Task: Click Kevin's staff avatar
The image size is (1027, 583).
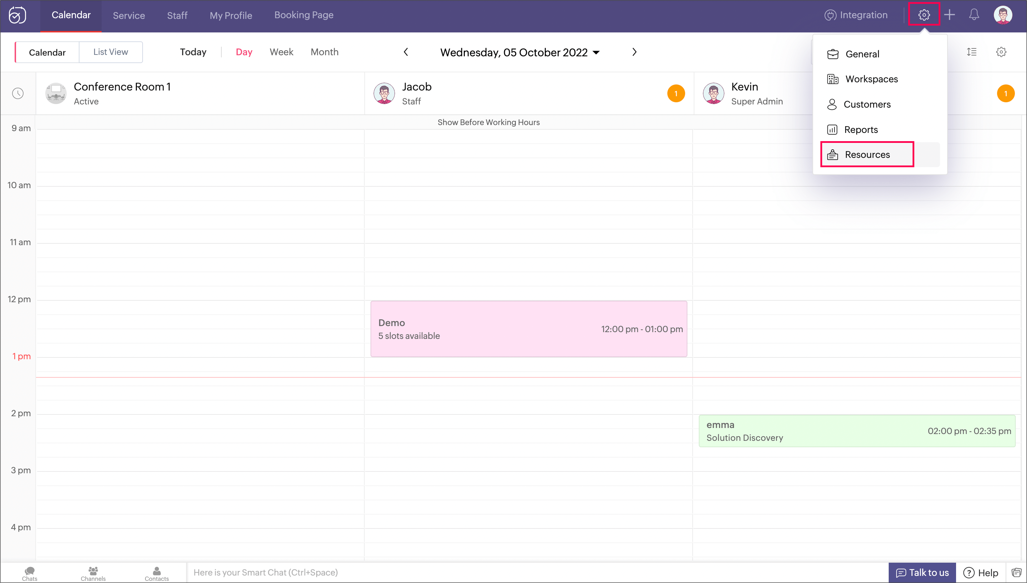Action: pyautogui.click(x=713, y=93)
